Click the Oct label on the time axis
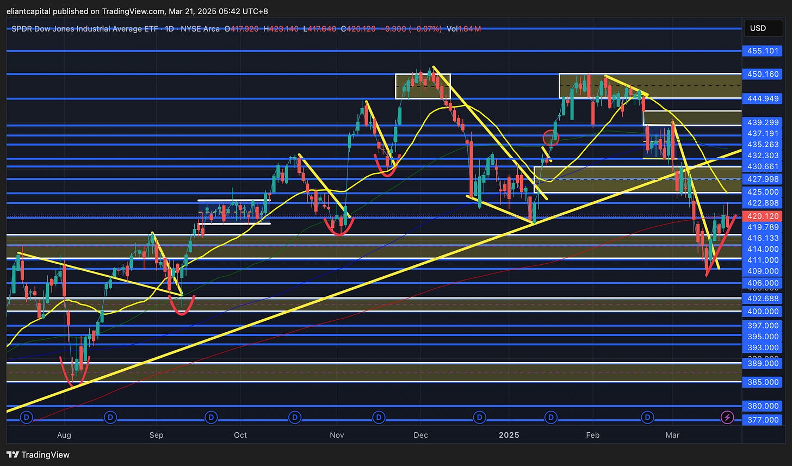 coord(240,435)
